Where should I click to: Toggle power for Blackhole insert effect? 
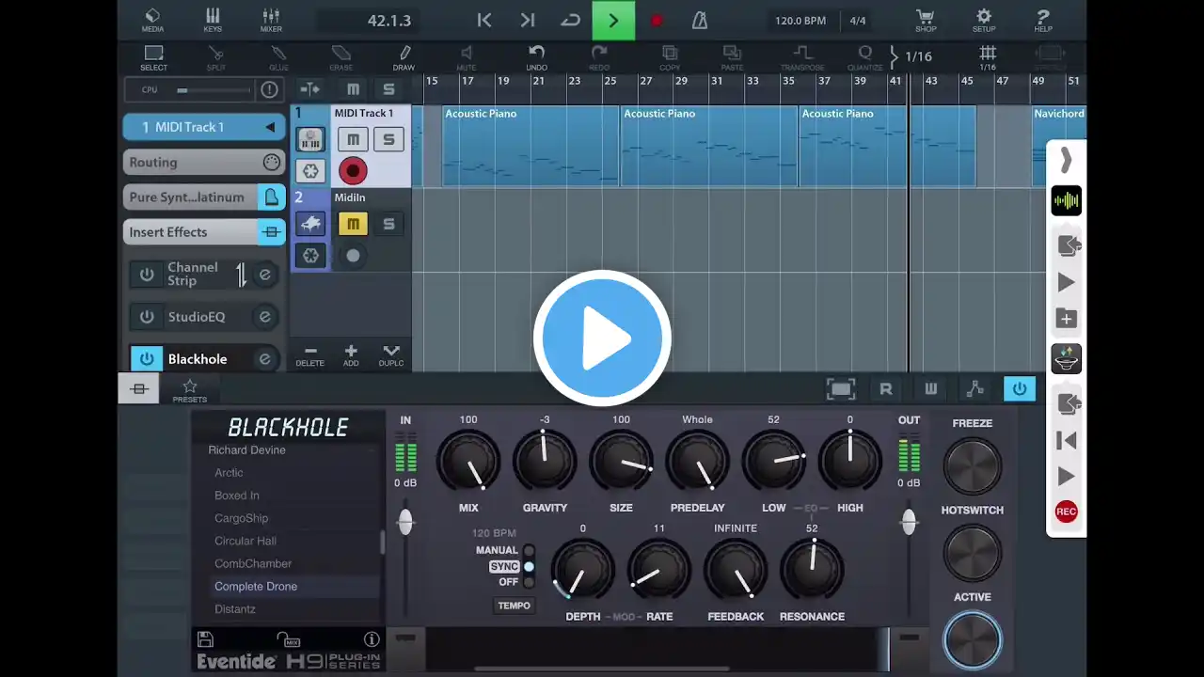pyautogui.click(x=146, y=359)
